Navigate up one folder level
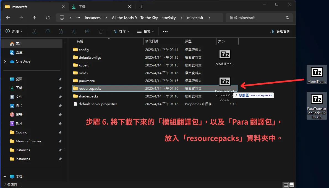The width and height of the screenshot is (329, 188). click(x=34, y=18)
